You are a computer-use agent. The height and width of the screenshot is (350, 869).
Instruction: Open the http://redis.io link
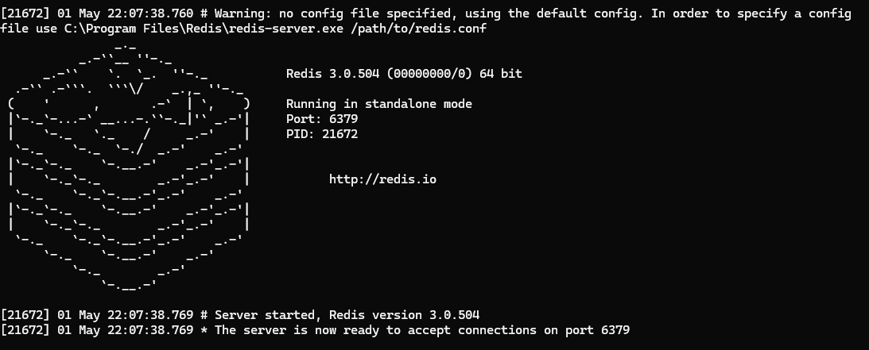(382, 179)
